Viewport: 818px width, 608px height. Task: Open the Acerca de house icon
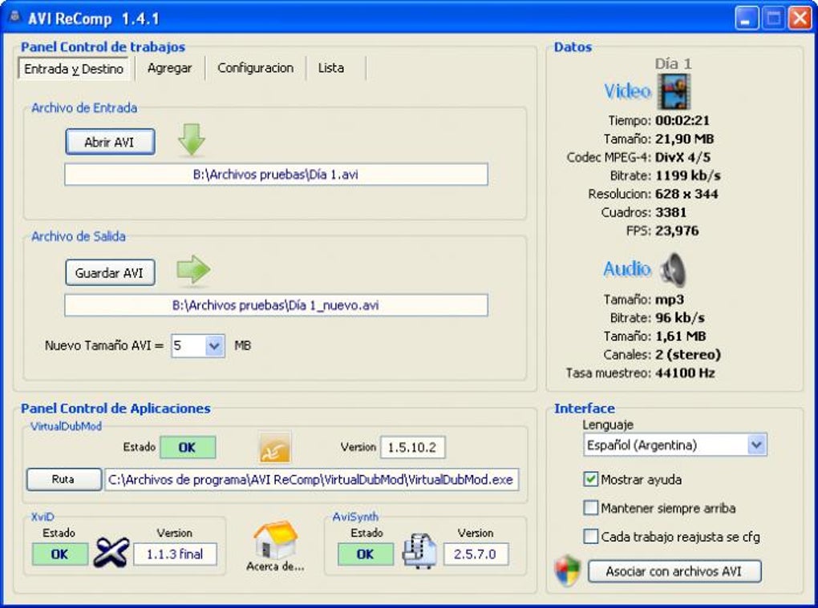pyautogui.click(x=275, y=540)
